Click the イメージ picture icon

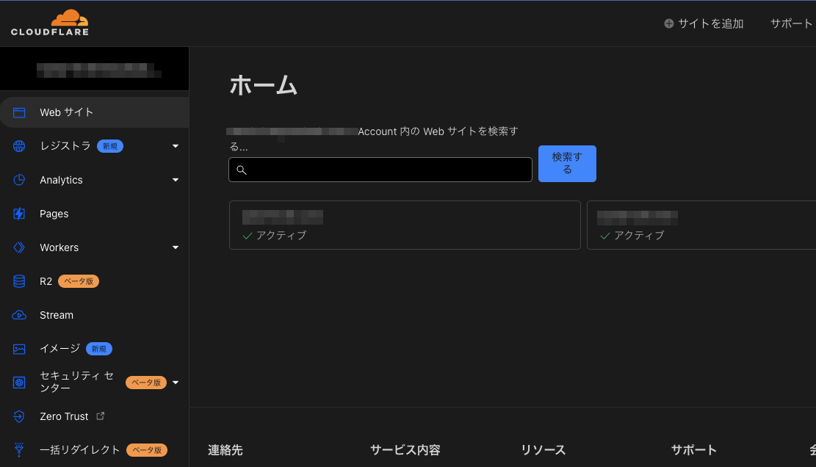[x=19, y=349]
